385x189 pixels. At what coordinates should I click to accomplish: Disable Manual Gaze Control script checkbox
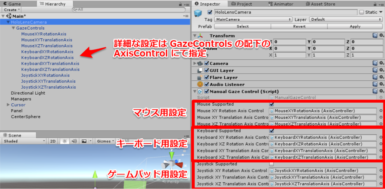point(206,91)
